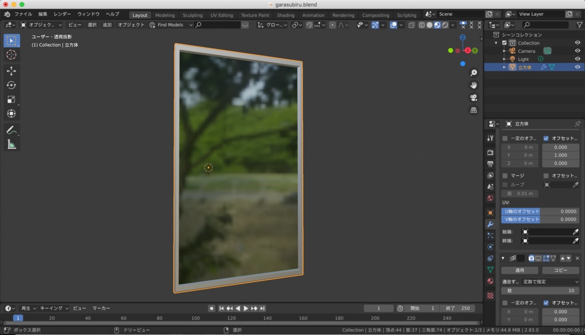Screen dimensions: 585x335
Task: Open the 再生 playback dropdown
Action: click(29, 308)
